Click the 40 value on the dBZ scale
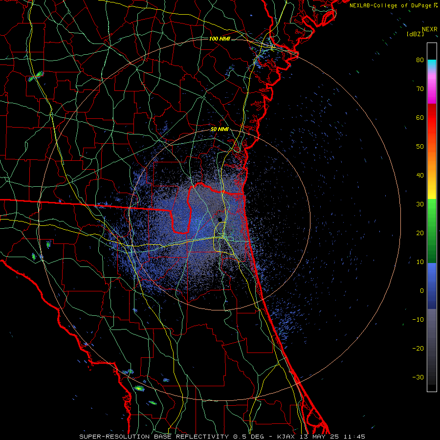 [420, 176]
